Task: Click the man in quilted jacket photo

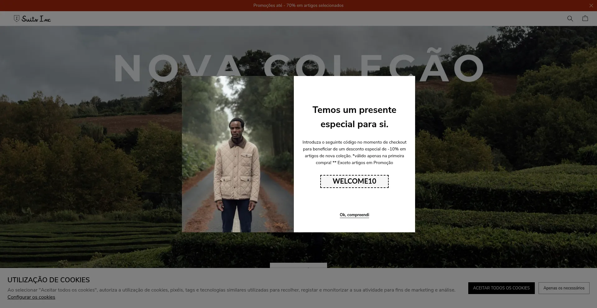Action: (x=238, y=154)
